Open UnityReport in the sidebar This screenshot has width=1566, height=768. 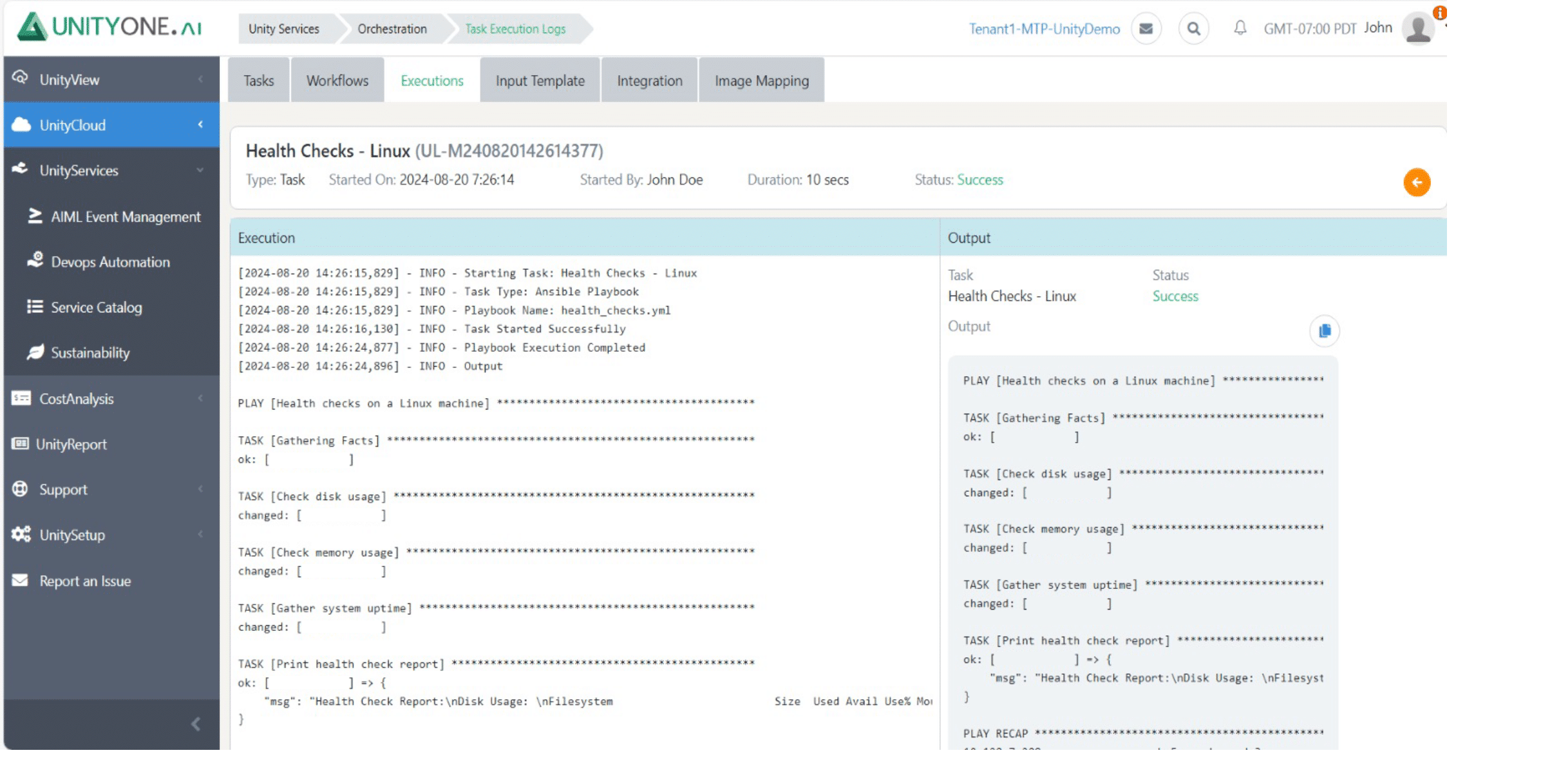pos(71,444)
